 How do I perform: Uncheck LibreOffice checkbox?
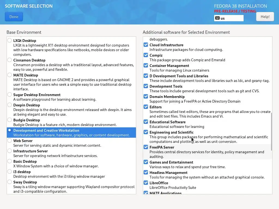146,183
